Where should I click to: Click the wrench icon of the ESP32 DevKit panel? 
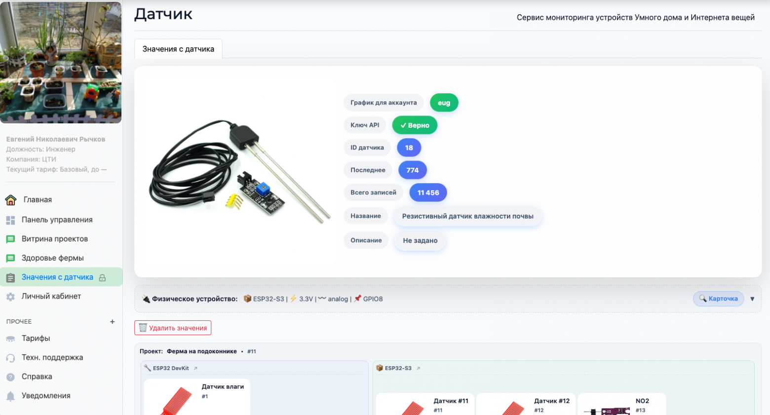tap(147, 368)
